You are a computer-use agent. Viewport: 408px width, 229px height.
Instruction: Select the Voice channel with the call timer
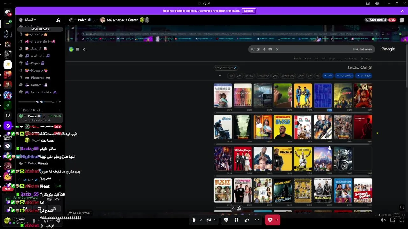[40, 116]
